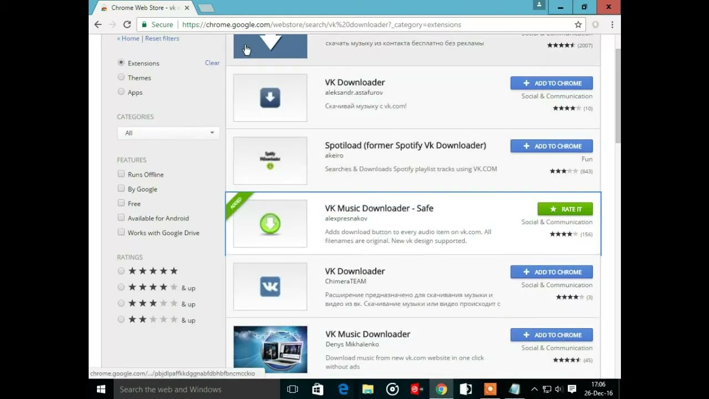Click Rate It for VK Music Downloader - Safe
The height and width of the screenshot is (399, 709).
pyautogui.click(x=565, y=209)
